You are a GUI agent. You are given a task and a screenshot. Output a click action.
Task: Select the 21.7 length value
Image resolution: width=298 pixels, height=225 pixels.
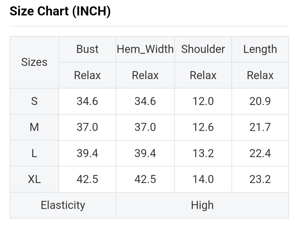(x=260, y=127)
